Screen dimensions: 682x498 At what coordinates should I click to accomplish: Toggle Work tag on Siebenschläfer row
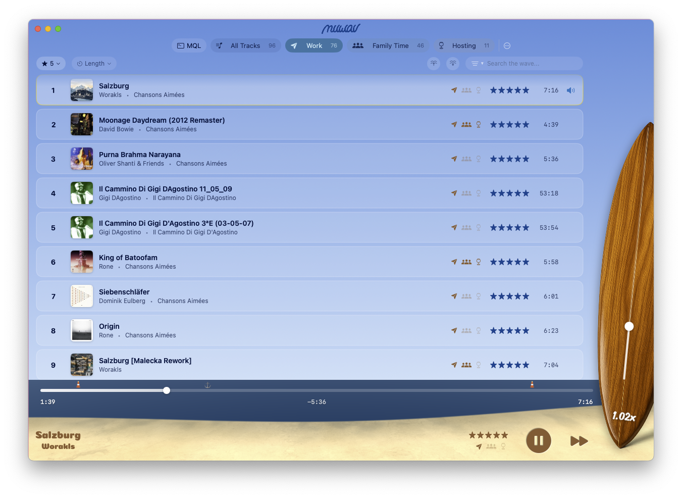(454, 296)
